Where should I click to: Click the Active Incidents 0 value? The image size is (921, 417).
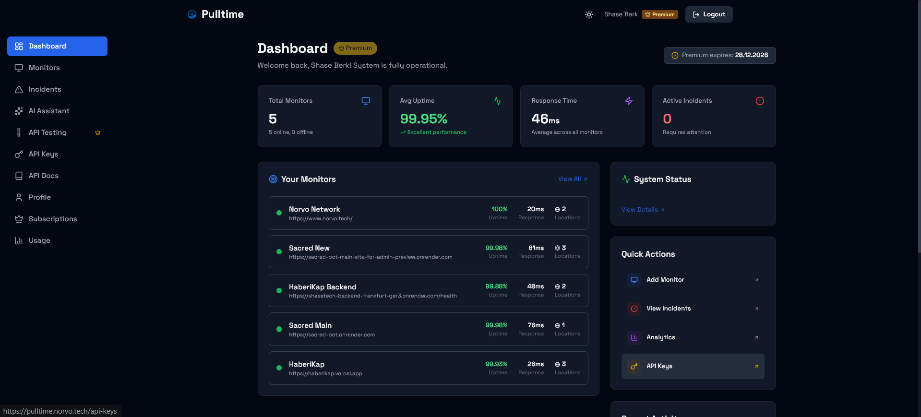[667, 119]
